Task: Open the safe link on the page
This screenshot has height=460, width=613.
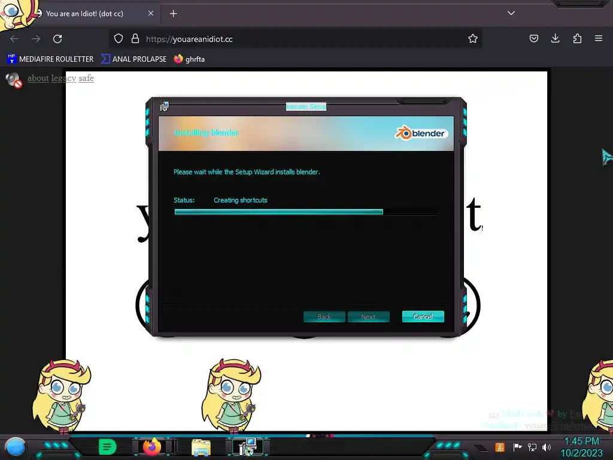Action: point(86,78)
